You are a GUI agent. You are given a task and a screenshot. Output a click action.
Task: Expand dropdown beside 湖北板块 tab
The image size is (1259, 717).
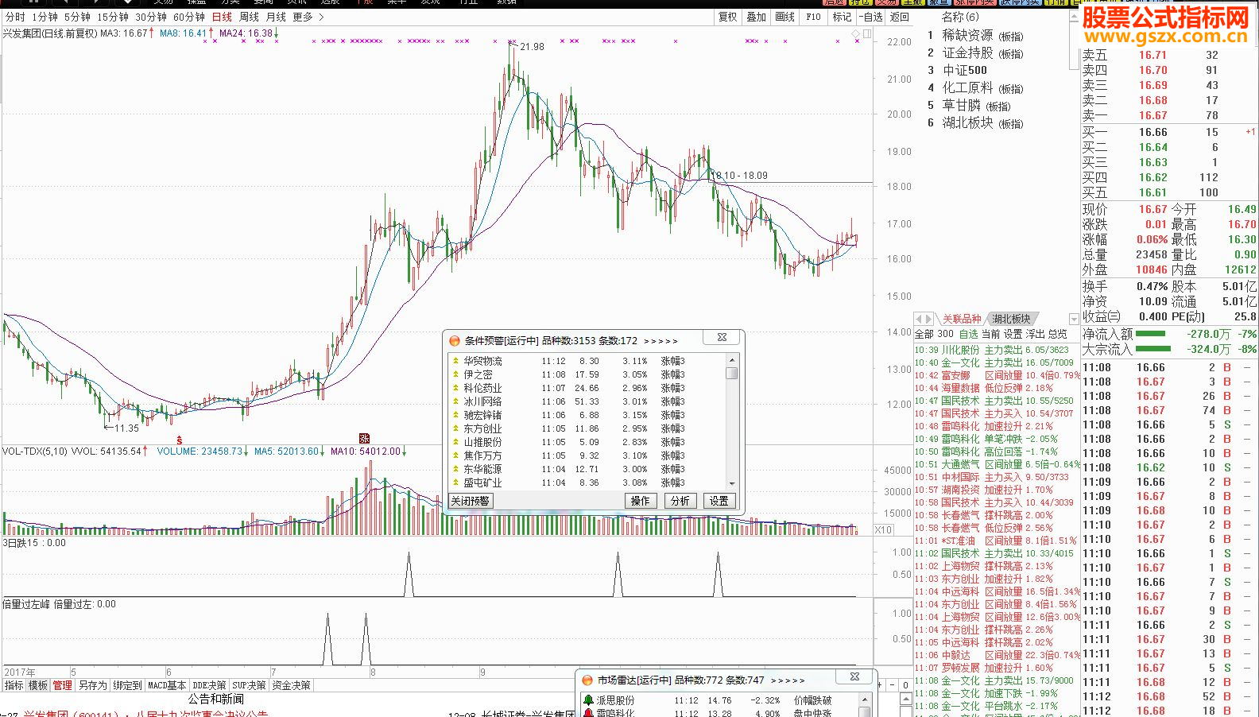1074,320
